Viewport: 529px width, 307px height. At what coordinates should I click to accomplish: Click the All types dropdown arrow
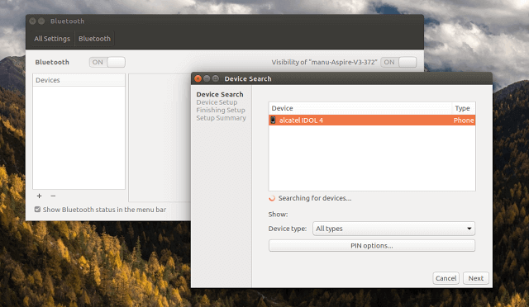pyautogui.click(x=469, y=229)
